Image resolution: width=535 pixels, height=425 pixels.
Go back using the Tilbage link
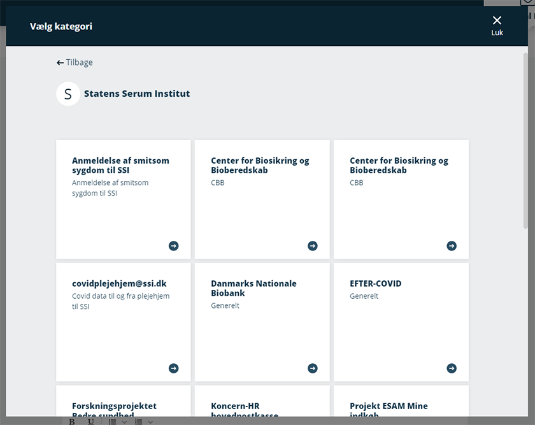(x=75, y=62)
